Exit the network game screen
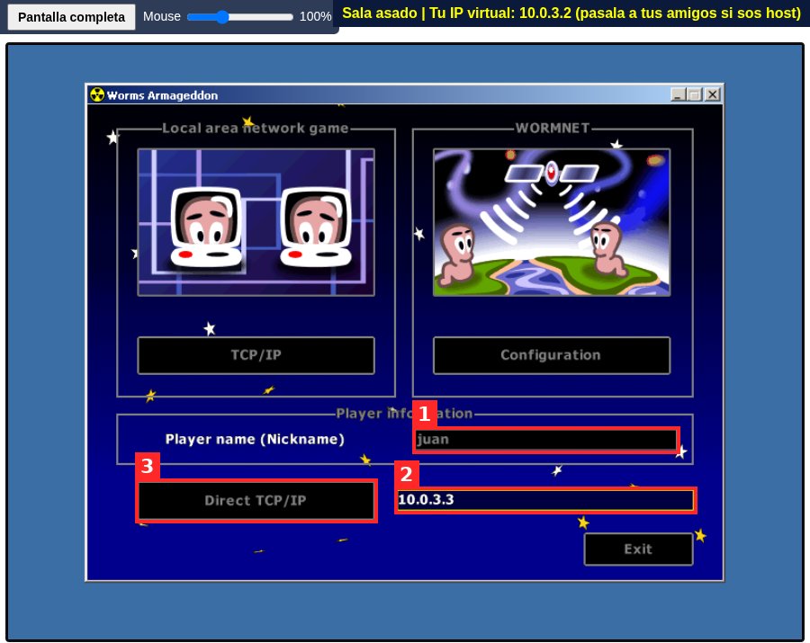Image resolution: width=810 pixels, height=643 pixels. click(x=638, y=549)
